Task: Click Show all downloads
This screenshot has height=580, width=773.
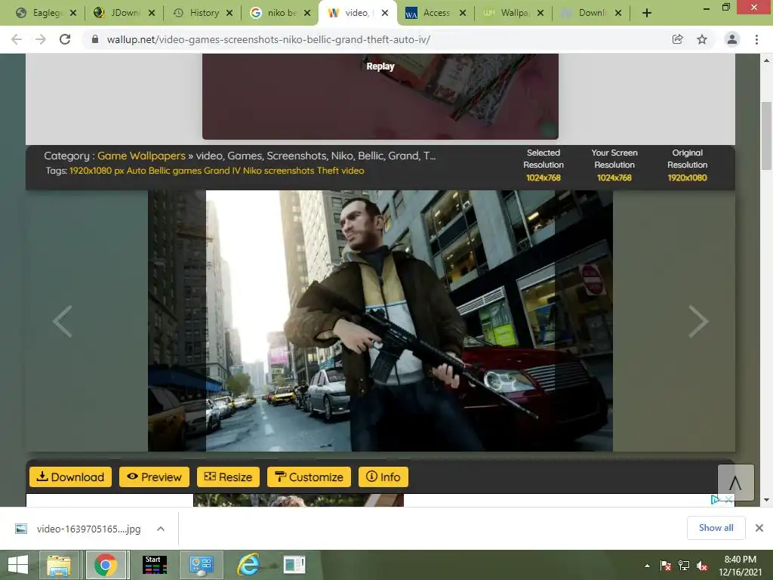Action: (716, 528)
